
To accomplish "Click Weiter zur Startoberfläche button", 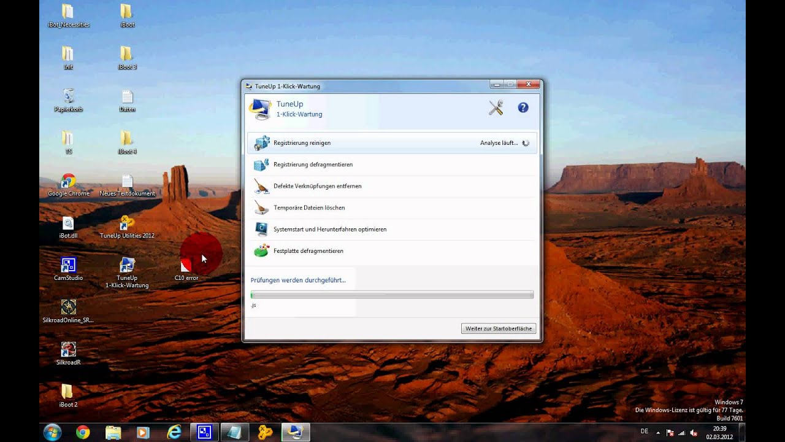I will 499,328.
